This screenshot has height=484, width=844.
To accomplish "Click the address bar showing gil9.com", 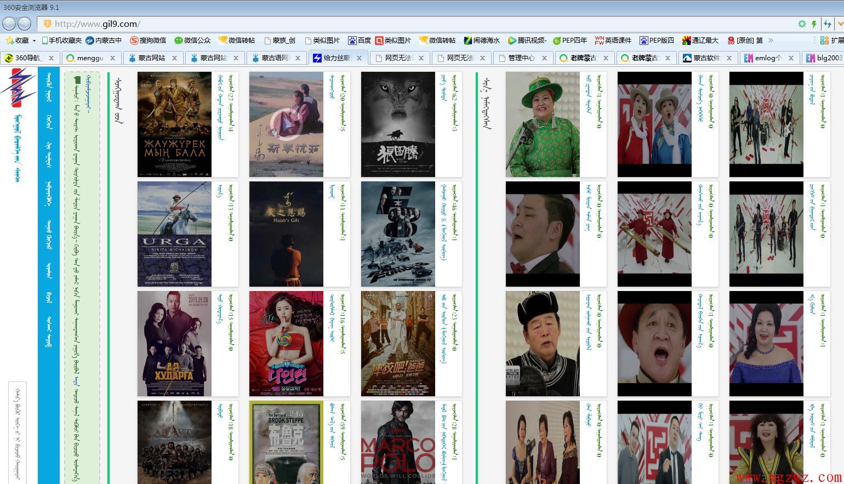I will (x=417, y=24).
